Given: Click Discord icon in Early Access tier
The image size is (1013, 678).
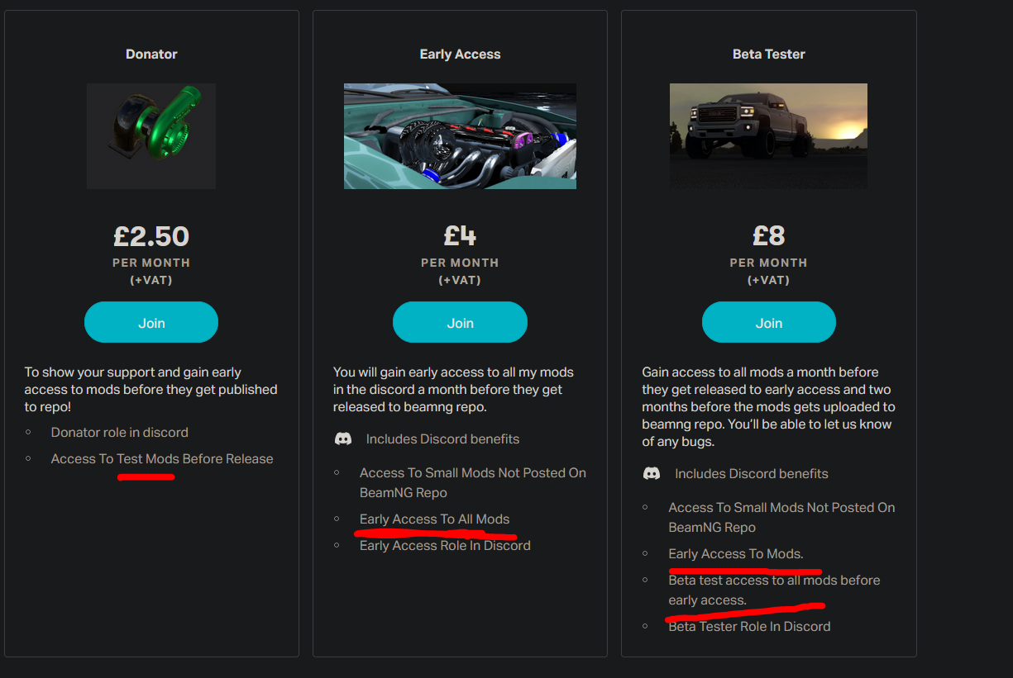Looking at the screenshot, I should click(x=343, y=439).
